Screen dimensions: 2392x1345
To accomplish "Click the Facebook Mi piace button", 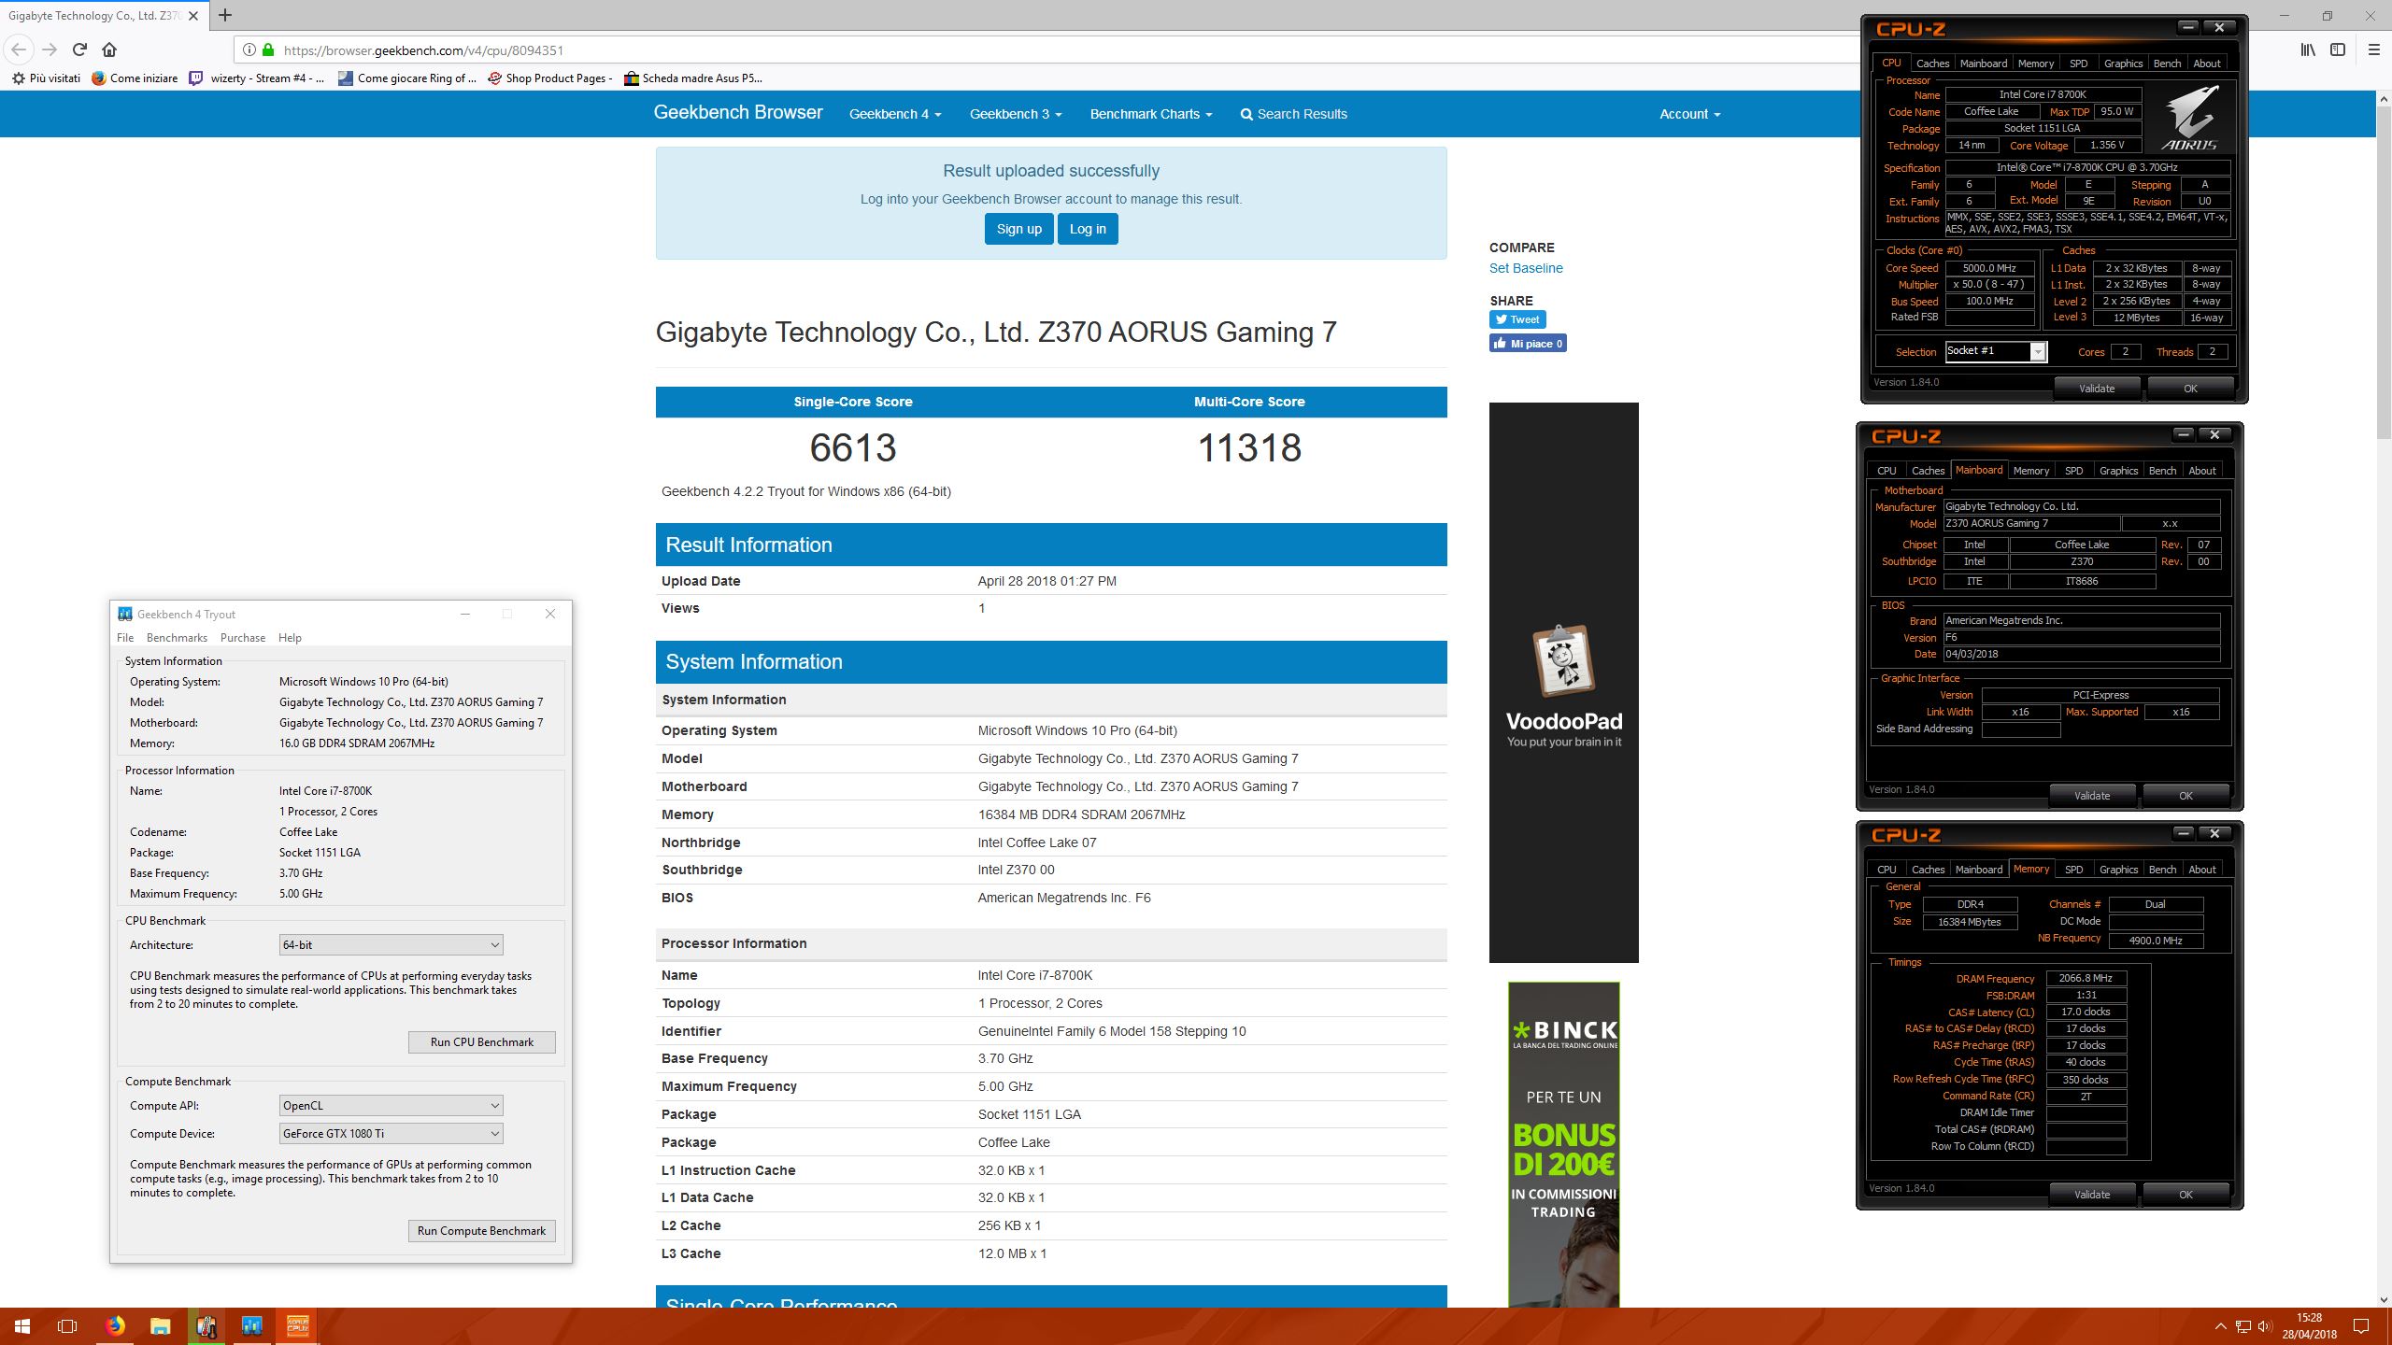I will tap(1528, 344).
